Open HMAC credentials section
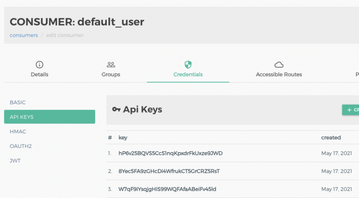This screenshot has width=359, height=198. (x=18, y=132)
